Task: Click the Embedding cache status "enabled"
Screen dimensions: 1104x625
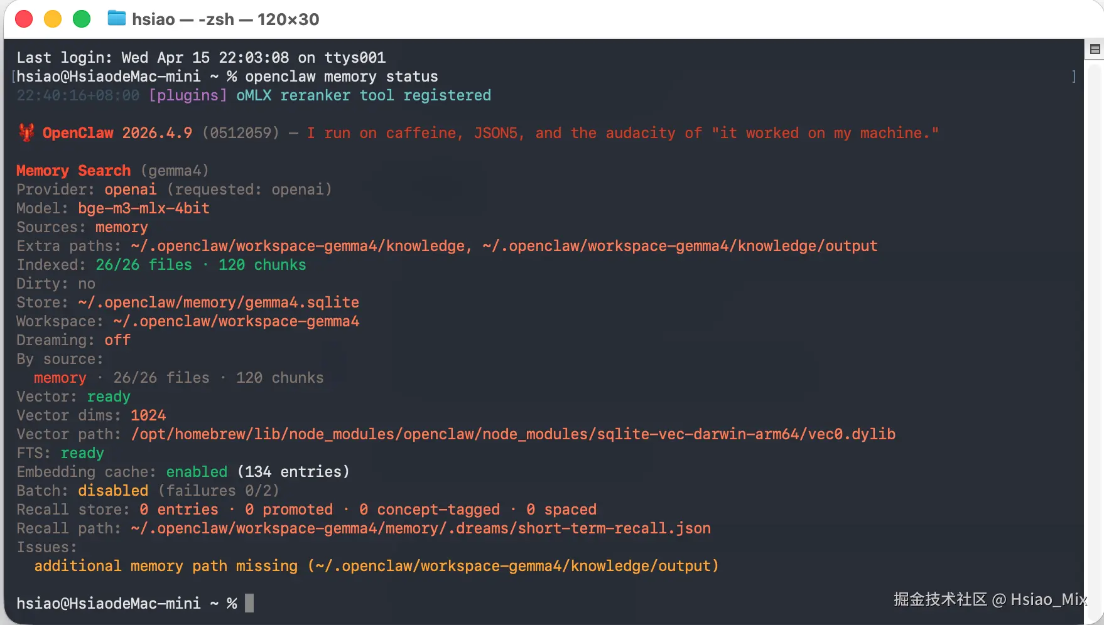Action: coord(197,472)
